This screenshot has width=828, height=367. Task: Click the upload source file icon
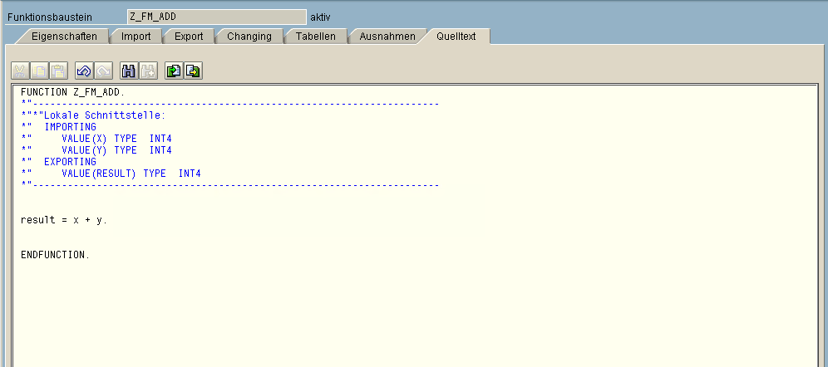click(174, 71)
